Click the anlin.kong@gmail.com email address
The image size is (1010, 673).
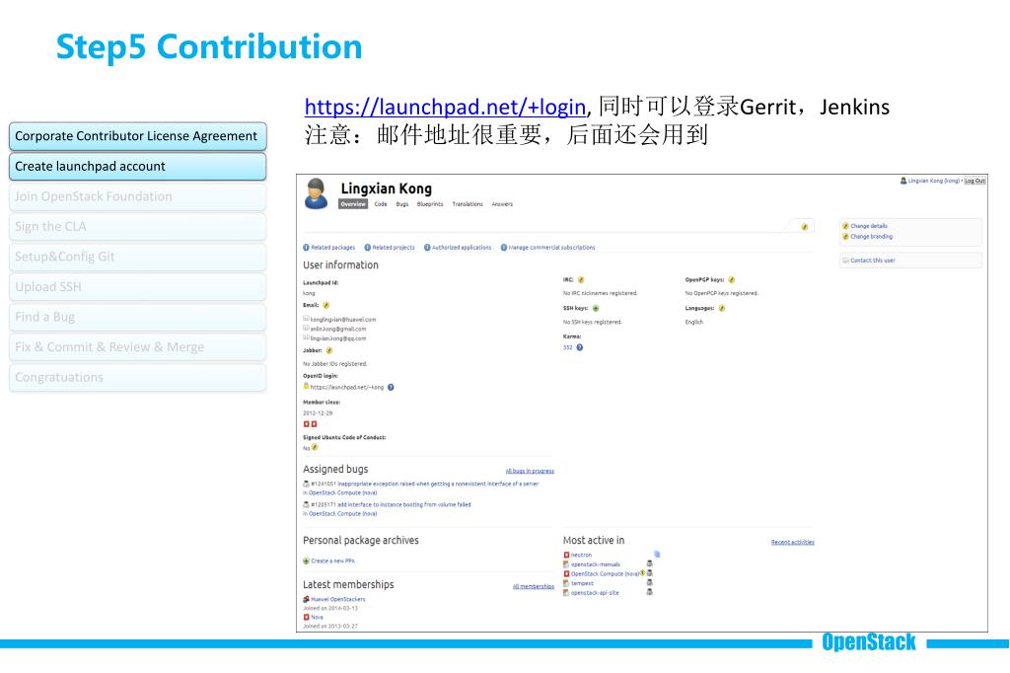click(338, 329)
